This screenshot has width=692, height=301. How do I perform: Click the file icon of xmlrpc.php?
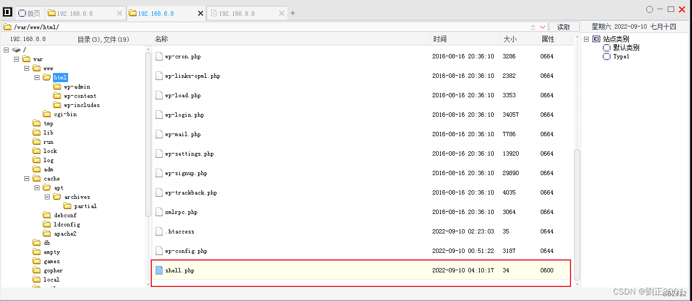point(159,212)
